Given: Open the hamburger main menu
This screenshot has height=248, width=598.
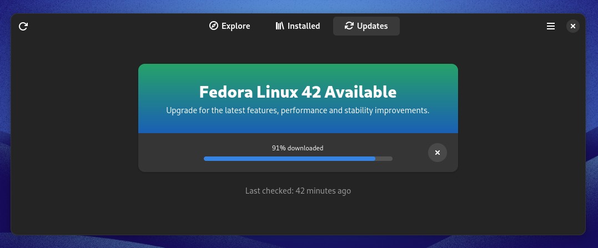Looking at the screenshot, I should (551, 26).
